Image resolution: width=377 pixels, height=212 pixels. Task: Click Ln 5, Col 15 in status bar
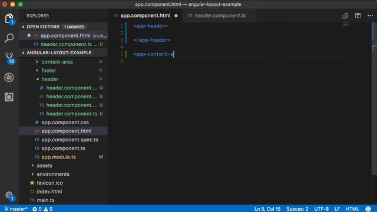tap(267, 209)
